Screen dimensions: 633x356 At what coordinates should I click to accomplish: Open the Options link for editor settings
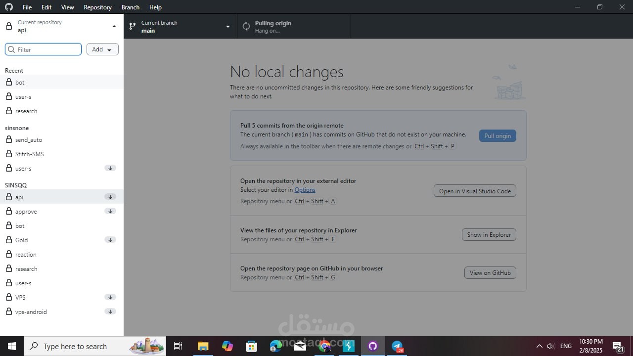tap(305, 190)
